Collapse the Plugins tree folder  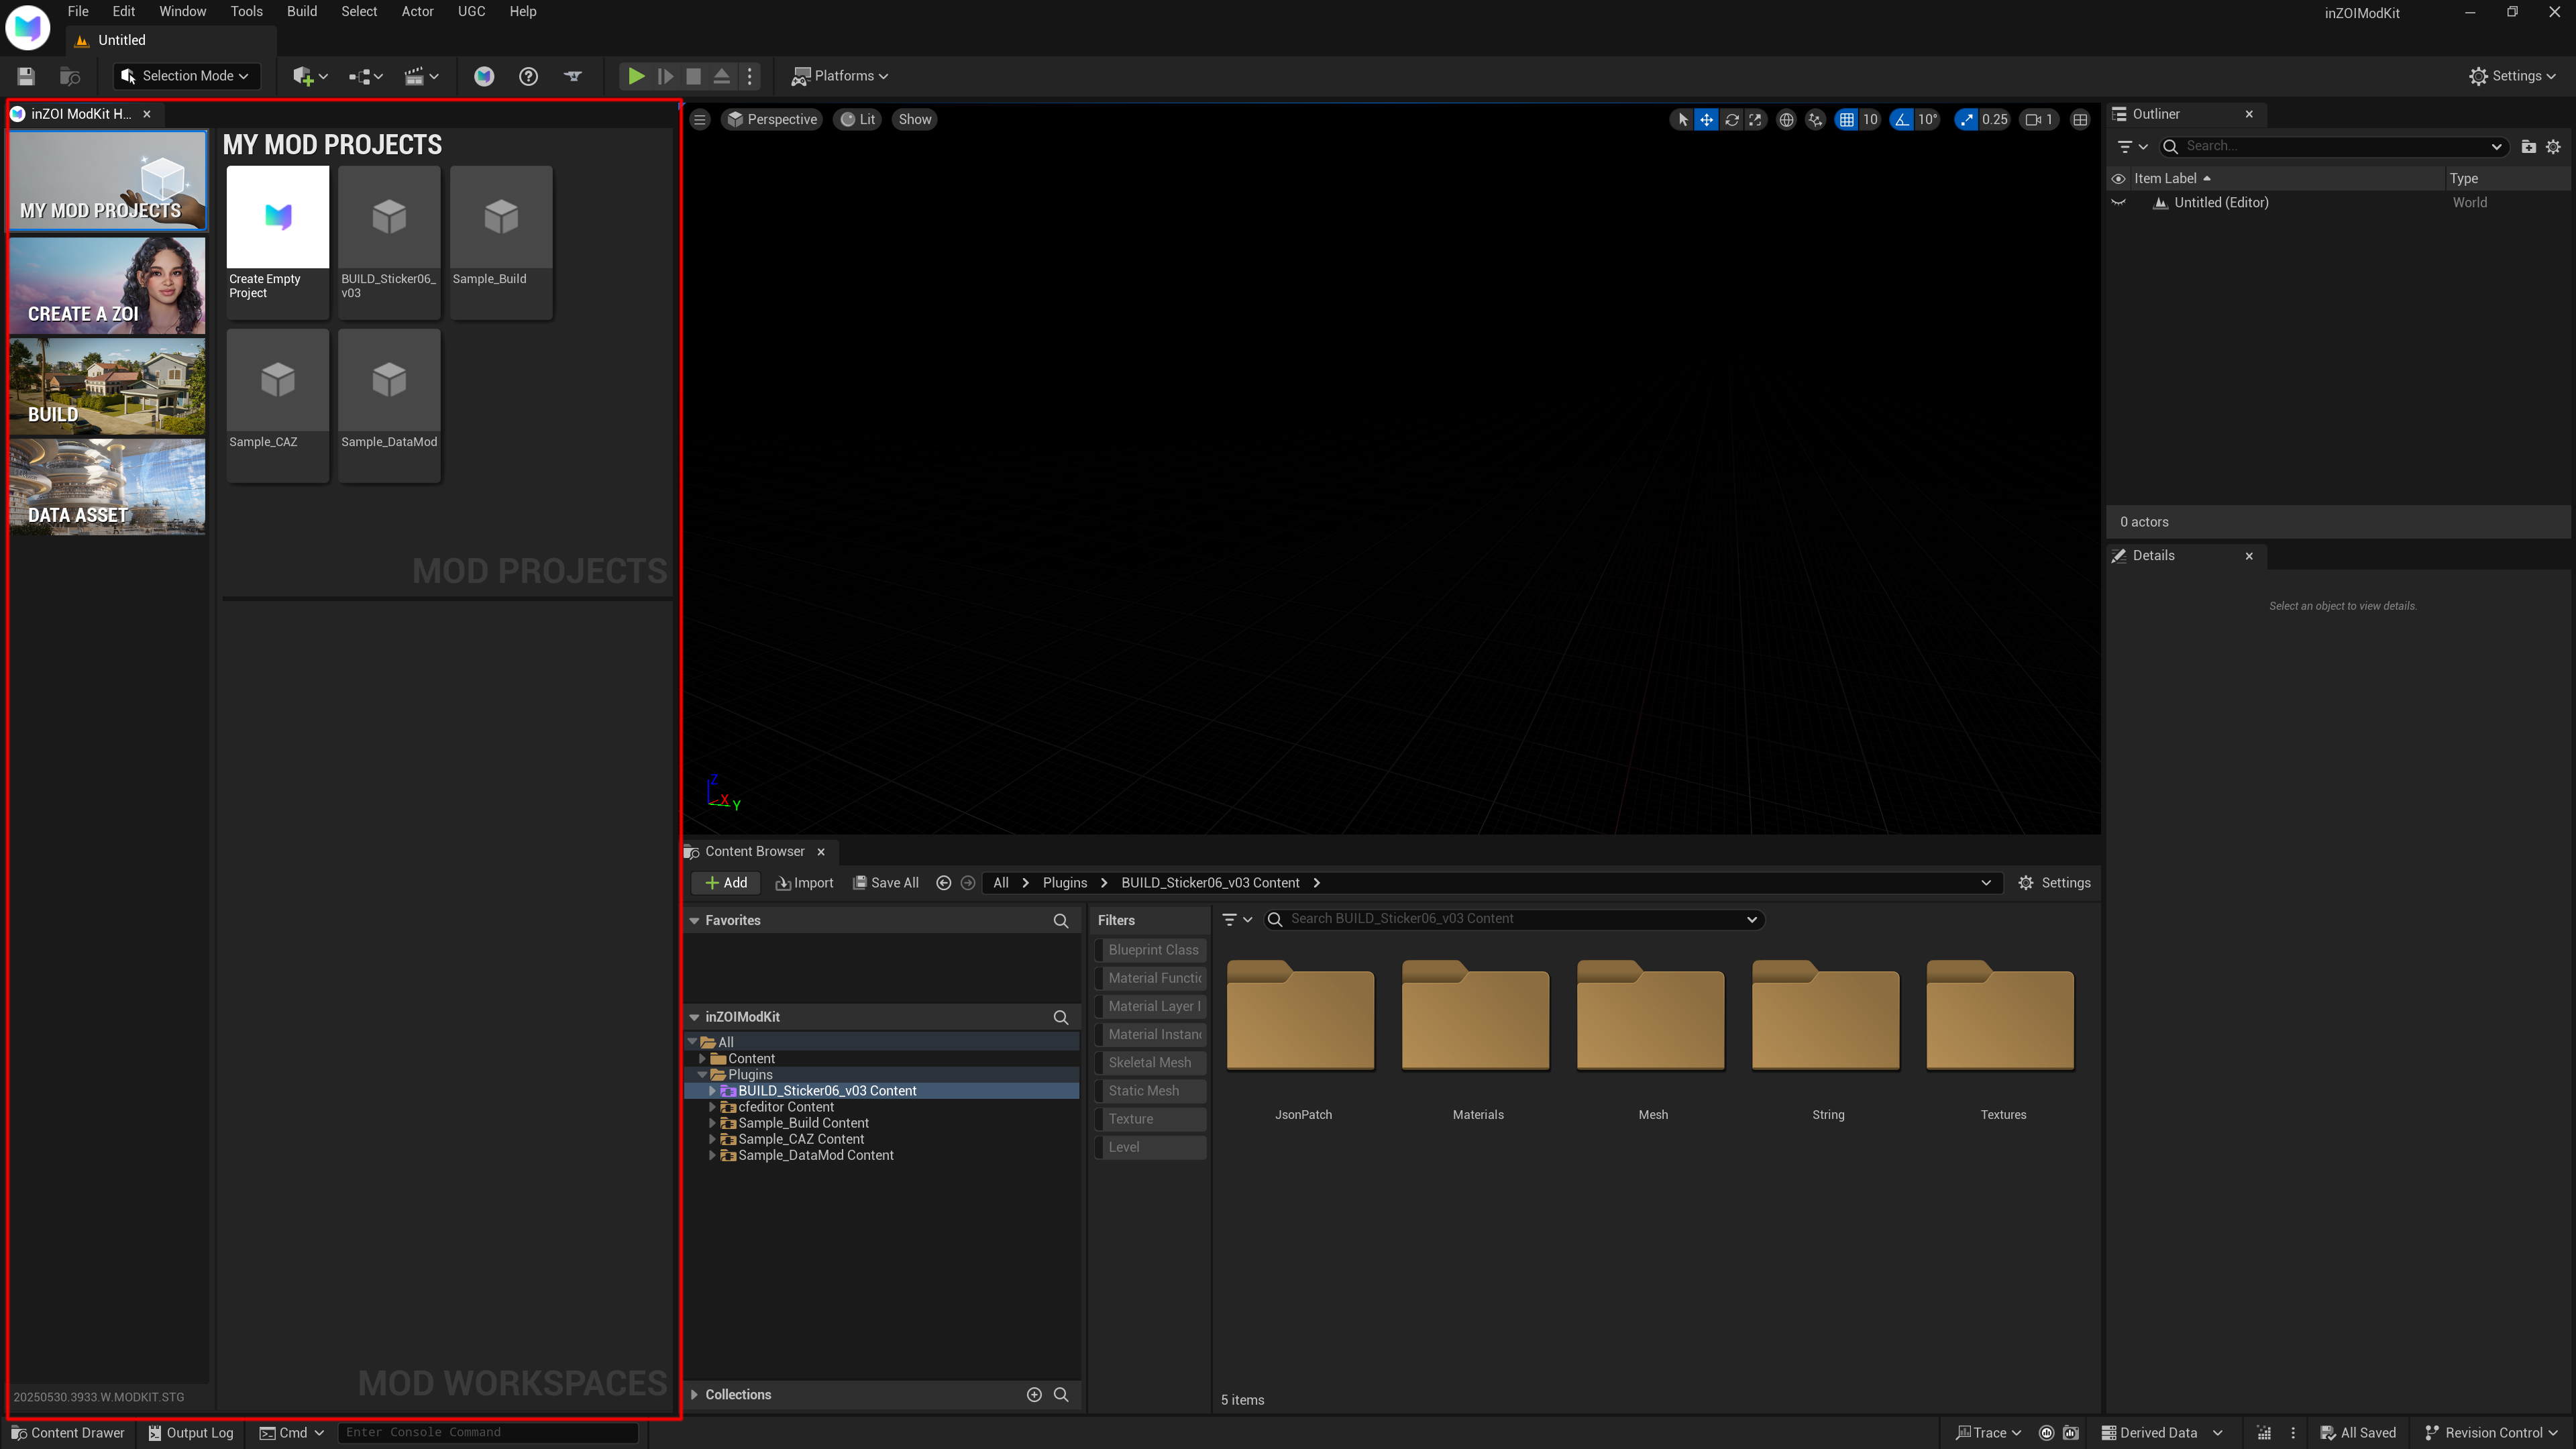click(702, 1075)
